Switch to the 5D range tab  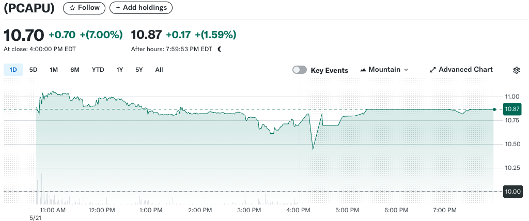click(x=33, y=70)
